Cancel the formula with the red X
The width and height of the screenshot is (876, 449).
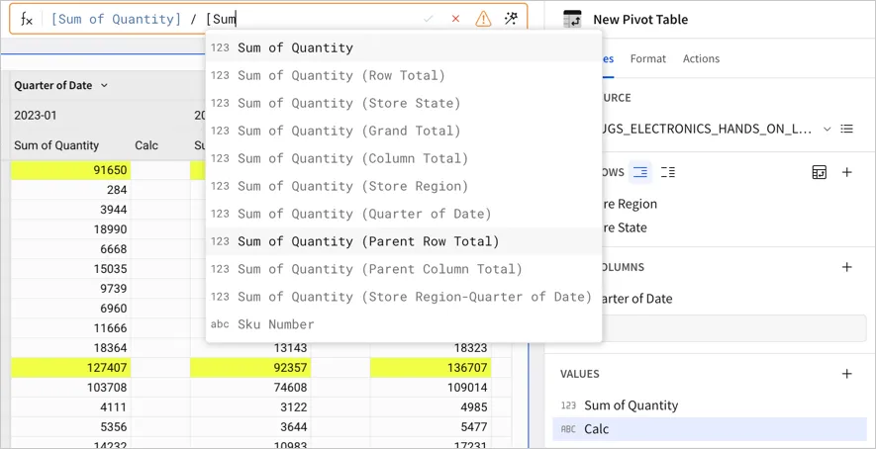(455, 19)
